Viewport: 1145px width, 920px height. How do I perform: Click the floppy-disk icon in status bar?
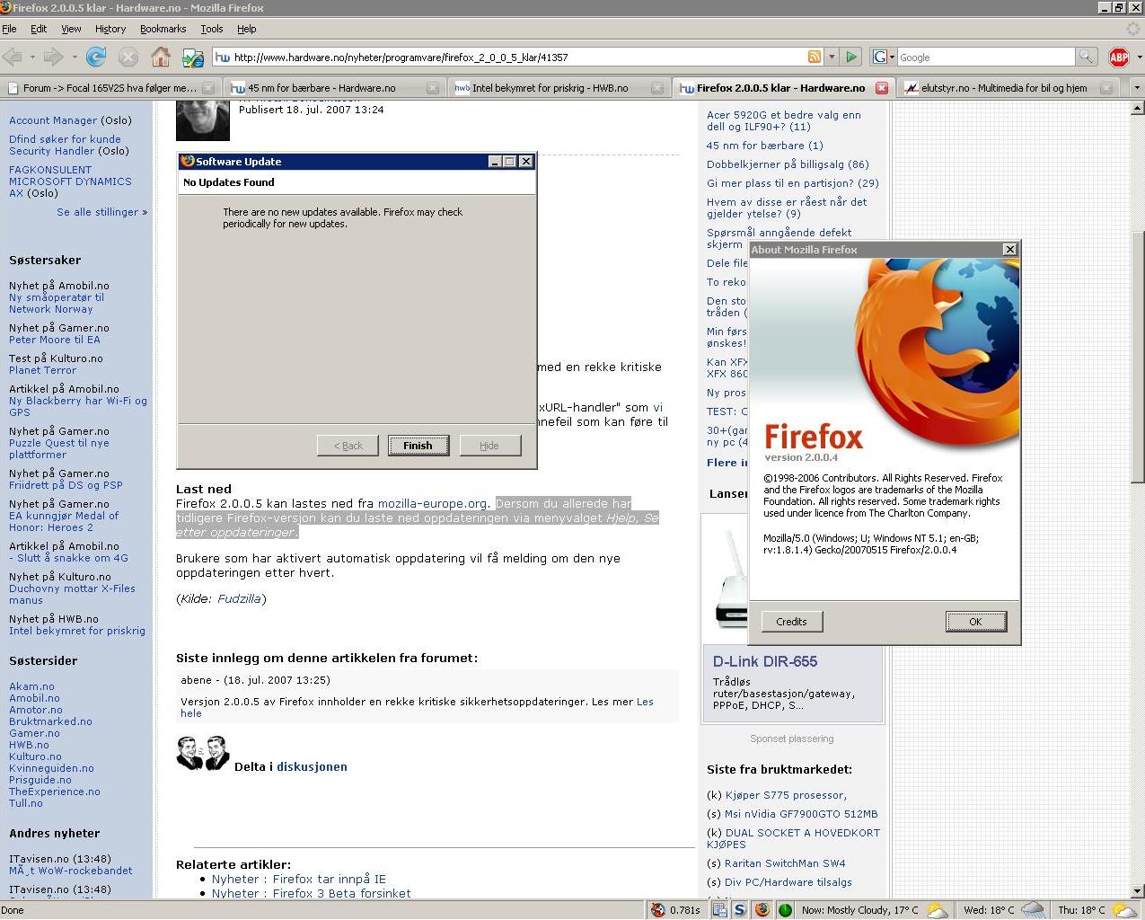pos(720,910)
